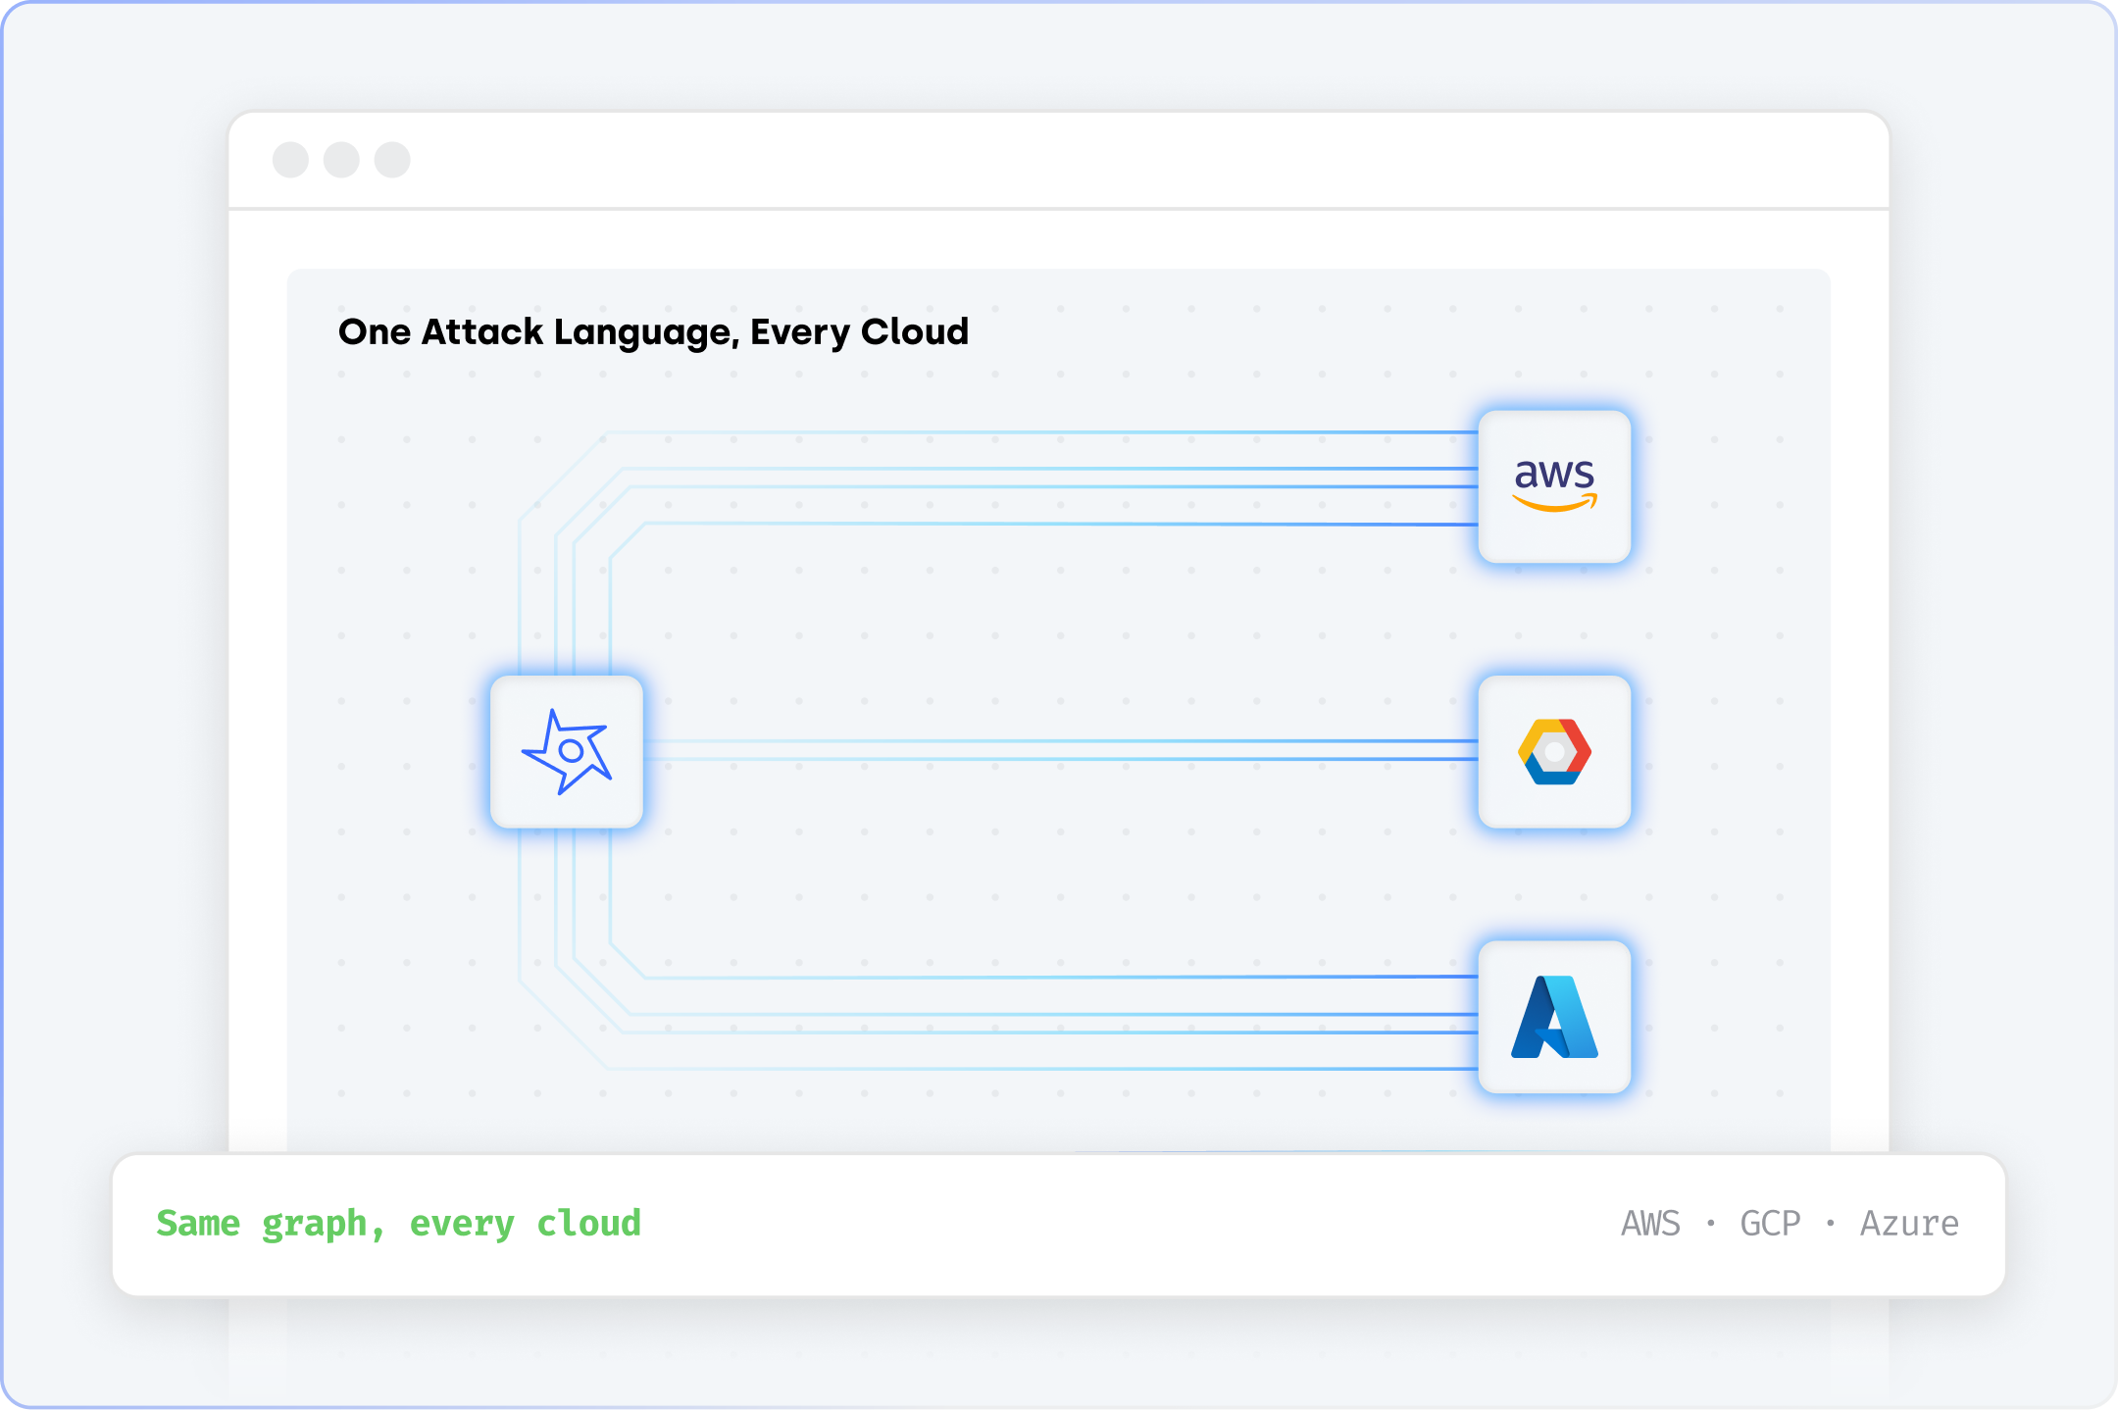The height and width of the screenshot is (1410, 2118).
Task: Select the Google Cloud hexagon node
Action: [1554, 751]
